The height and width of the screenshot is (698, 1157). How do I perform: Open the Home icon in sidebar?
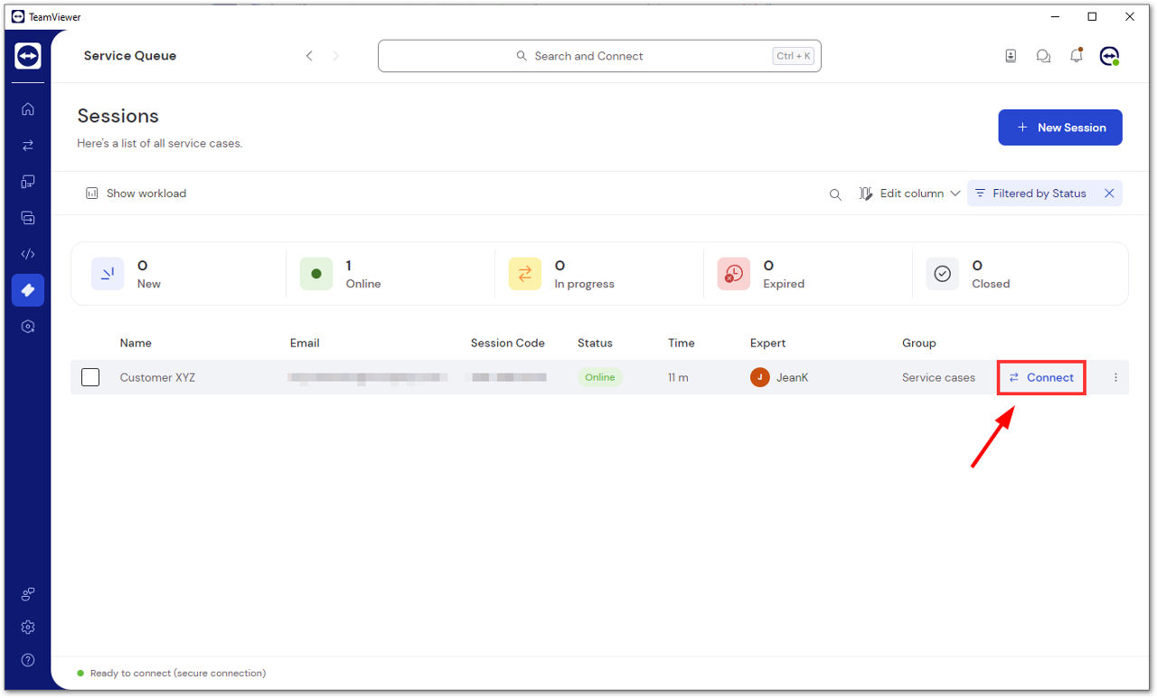coord(28,109)
